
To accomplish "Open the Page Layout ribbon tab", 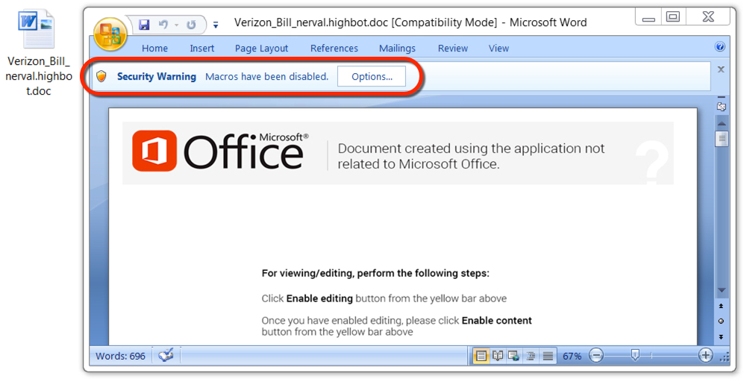I will 261,48.
